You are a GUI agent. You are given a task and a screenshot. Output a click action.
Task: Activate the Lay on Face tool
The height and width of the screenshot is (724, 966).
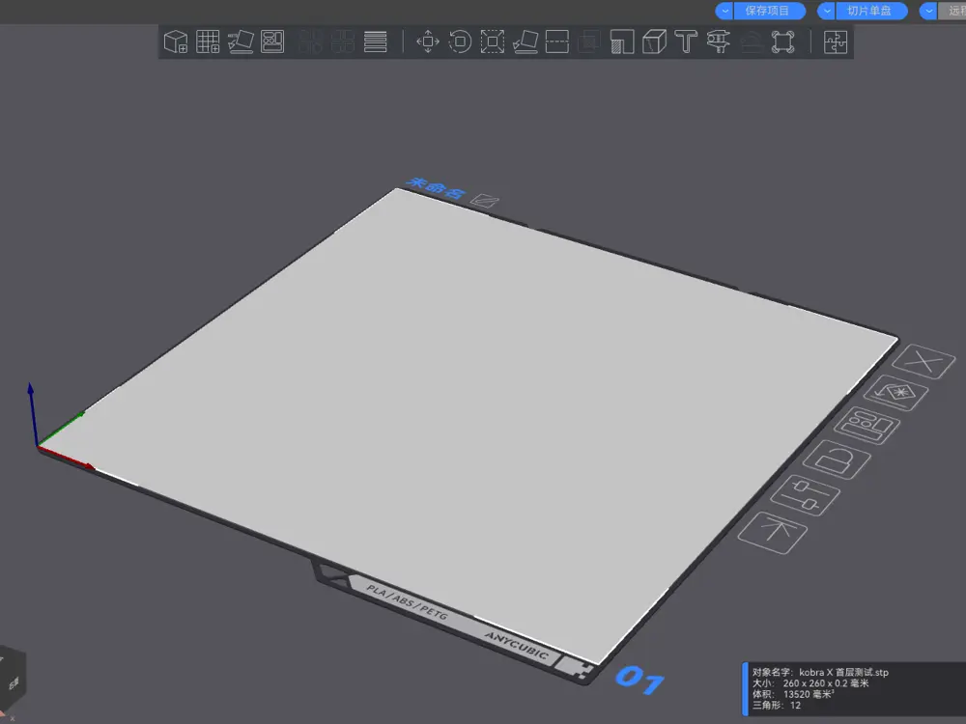pos(525,42)
